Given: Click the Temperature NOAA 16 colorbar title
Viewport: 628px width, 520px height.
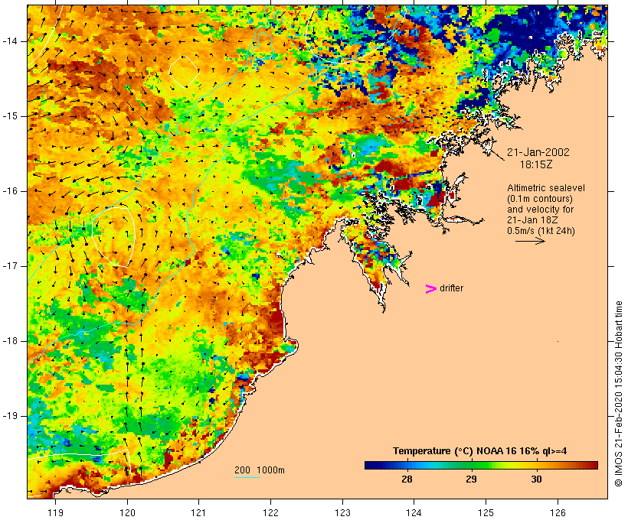Looking at the screenshot, I should [479, 451].
